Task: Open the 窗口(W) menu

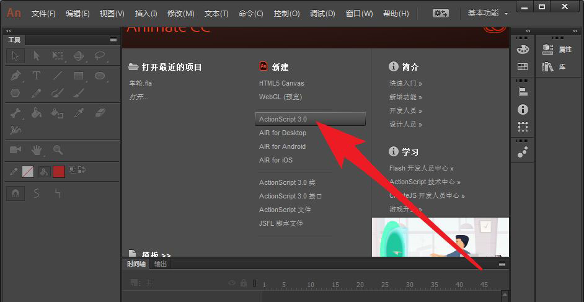Action: coord(359,14)
